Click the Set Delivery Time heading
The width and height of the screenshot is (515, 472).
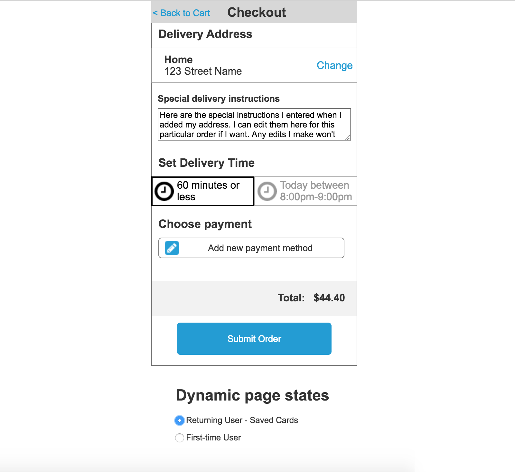click(206, 163)
